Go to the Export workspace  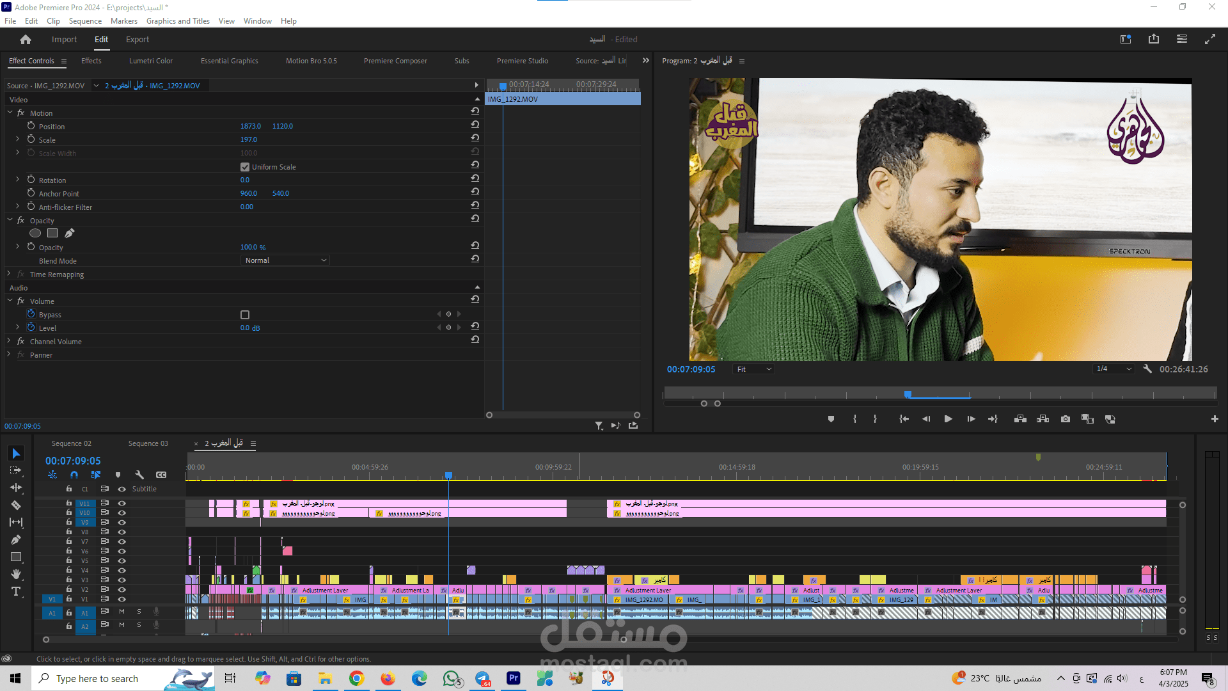click(137, 40)
